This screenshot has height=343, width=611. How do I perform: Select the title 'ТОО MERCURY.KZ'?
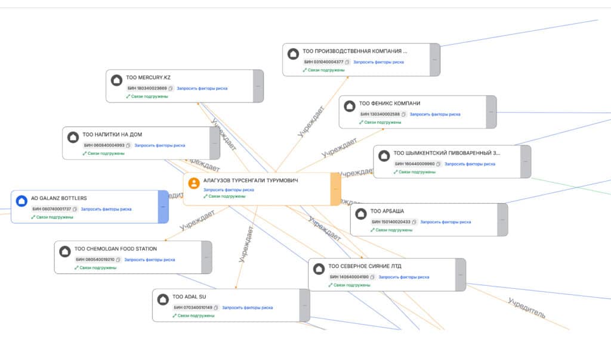[x=148, y=77]
